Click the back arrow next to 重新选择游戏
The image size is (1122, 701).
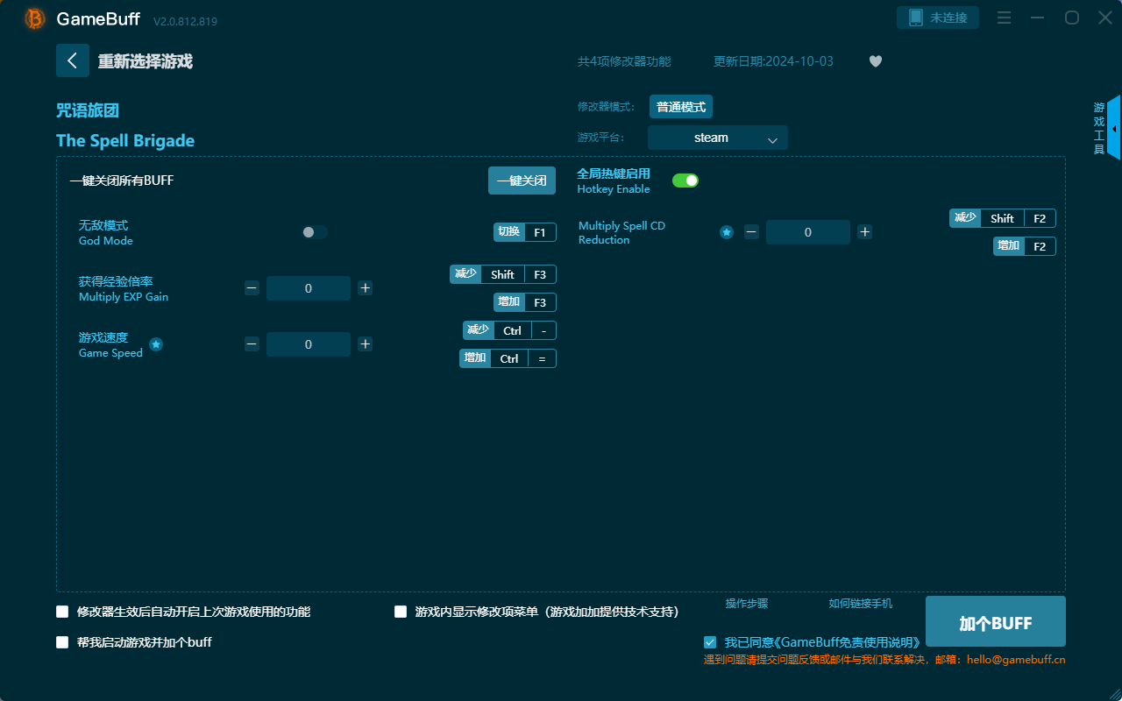73,60
